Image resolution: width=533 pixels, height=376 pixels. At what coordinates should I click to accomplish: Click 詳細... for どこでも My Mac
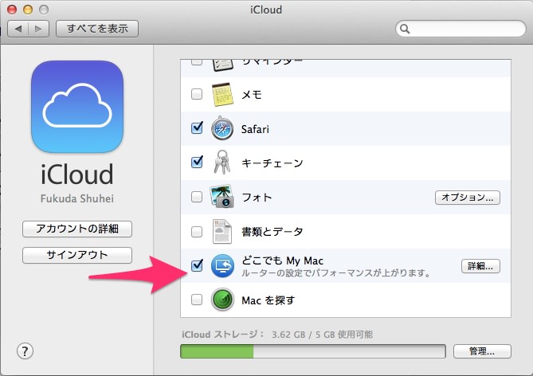click(x=480, y=266)
